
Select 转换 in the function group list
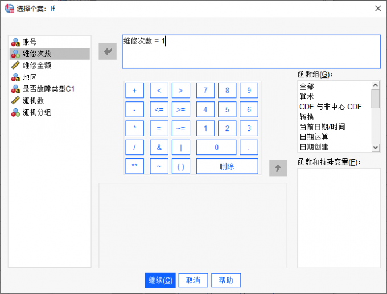[x=335, y=117]
